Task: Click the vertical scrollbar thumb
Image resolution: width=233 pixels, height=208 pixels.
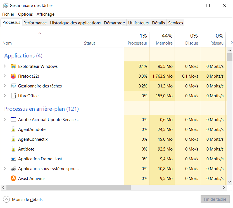Action: 230,57
